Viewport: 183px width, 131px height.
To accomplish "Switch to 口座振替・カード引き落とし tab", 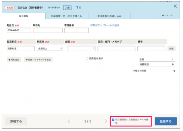I will [67, 16].
